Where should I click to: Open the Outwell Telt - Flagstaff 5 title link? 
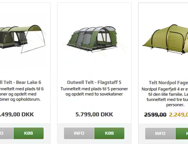coord(94,82)
